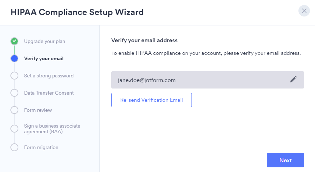Click the Verify your email address heading

click(144, 40)
